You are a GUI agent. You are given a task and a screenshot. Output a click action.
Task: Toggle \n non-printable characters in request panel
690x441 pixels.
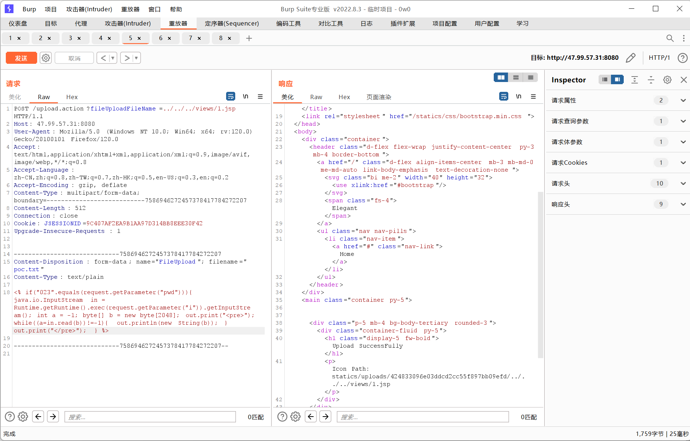[245, 96]
